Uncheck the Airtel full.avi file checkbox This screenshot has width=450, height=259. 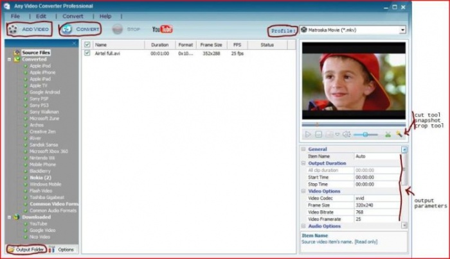tap(87, 53)
